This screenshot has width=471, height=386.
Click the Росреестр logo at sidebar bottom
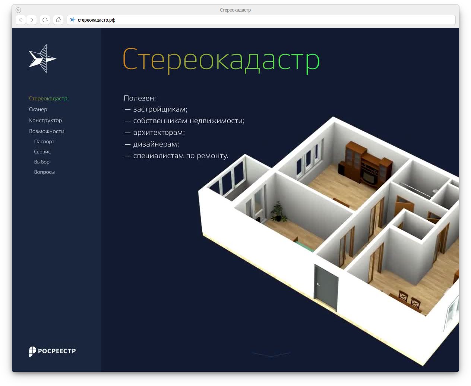click(x=52, y=351)
